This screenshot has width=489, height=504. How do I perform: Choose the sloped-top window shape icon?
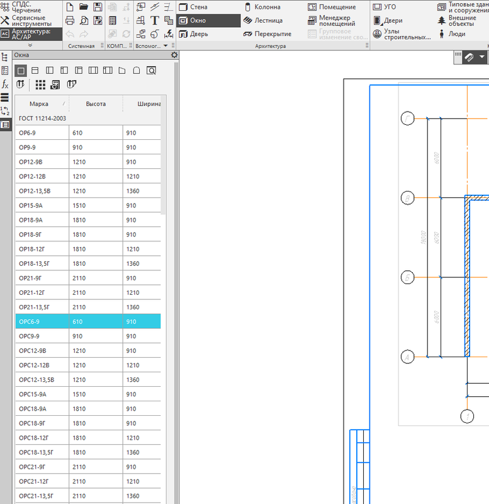pyautogui.click(x=122, y=71)
